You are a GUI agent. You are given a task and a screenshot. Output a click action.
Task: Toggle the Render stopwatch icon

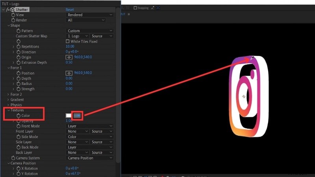13,20
